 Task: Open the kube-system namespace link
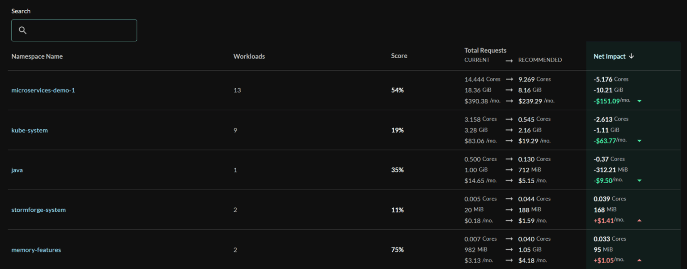pyautogui.click(x=30, y=130)
